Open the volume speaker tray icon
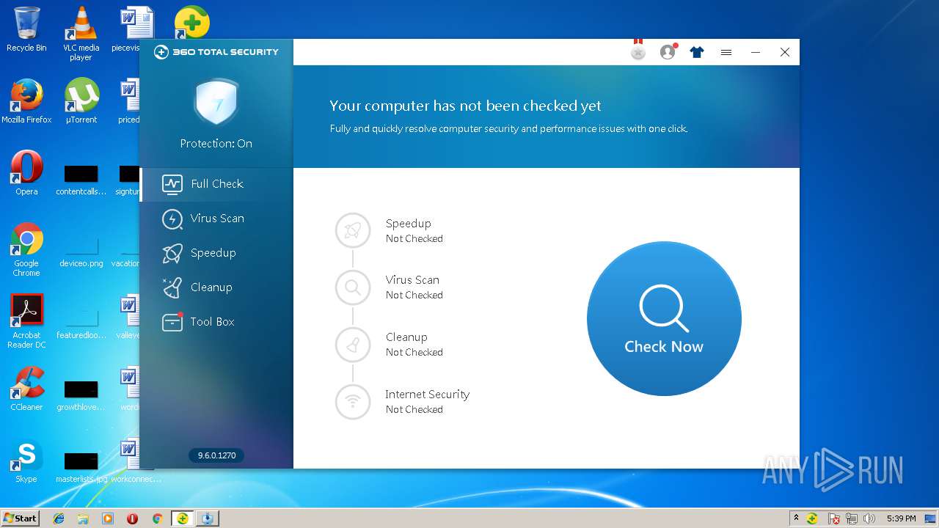 coord(869,518)
